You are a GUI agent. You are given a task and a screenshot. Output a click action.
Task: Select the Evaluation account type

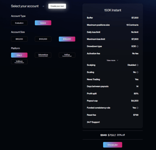coord(19,23)
